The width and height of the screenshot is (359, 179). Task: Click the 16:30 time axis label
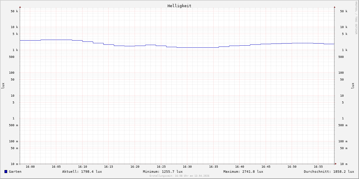click(x=187, y=167)
